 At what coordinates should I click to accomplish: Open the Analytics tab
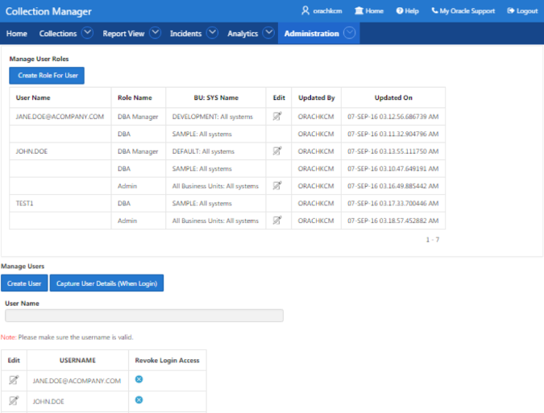tap(243, 34)
